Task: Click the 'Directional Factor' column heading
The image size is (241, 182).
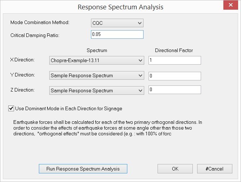Action: click(174, 50)
